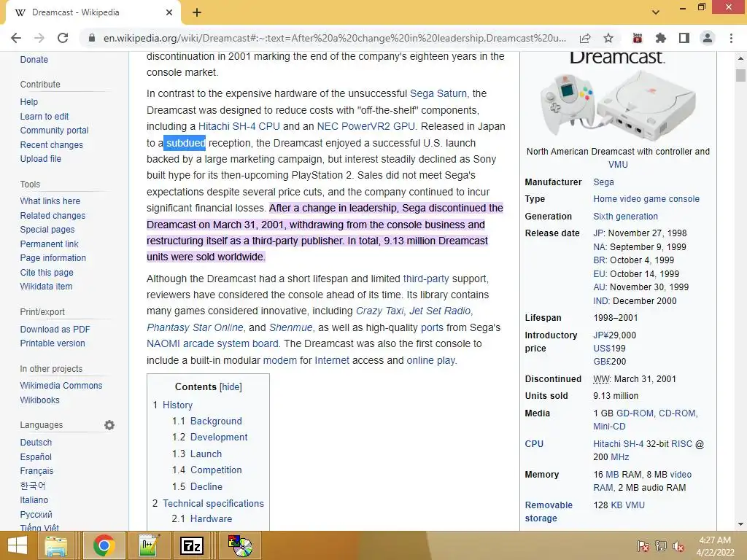Click the Action Center flag tray icon

click(643, 546)
